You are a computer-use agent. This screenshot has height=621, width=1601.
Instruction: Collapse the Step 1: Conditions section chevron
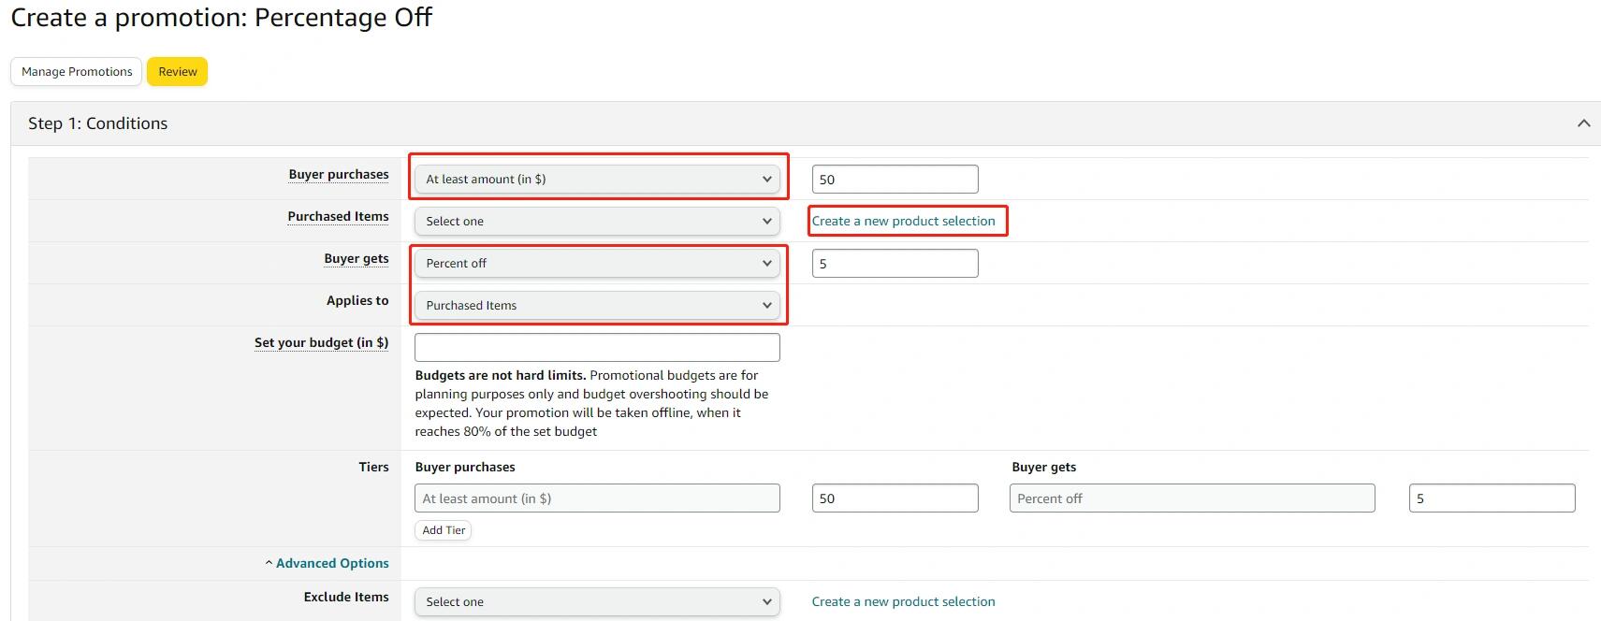click(x=1583, y=123)
